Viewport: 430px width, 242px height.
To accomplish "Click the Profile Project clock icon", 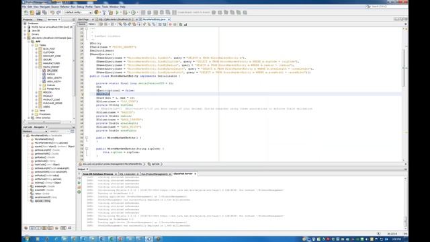I will [134, 12].
